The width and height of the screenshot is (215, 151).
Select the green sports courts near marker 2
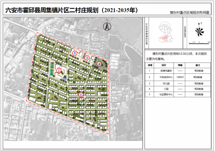point(52,69)
